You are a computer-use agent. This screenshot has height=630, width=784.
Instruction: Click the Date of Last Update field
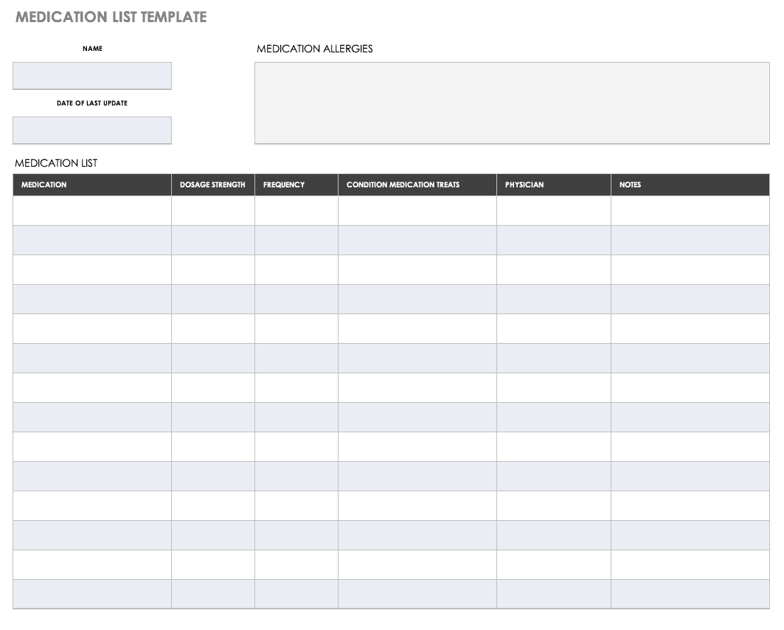point(91,130)
